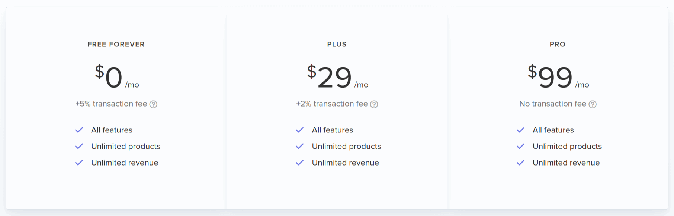Click help icon beside No transaction fee
The width and height of the screenshot is (674, 216).
(593, 104)
